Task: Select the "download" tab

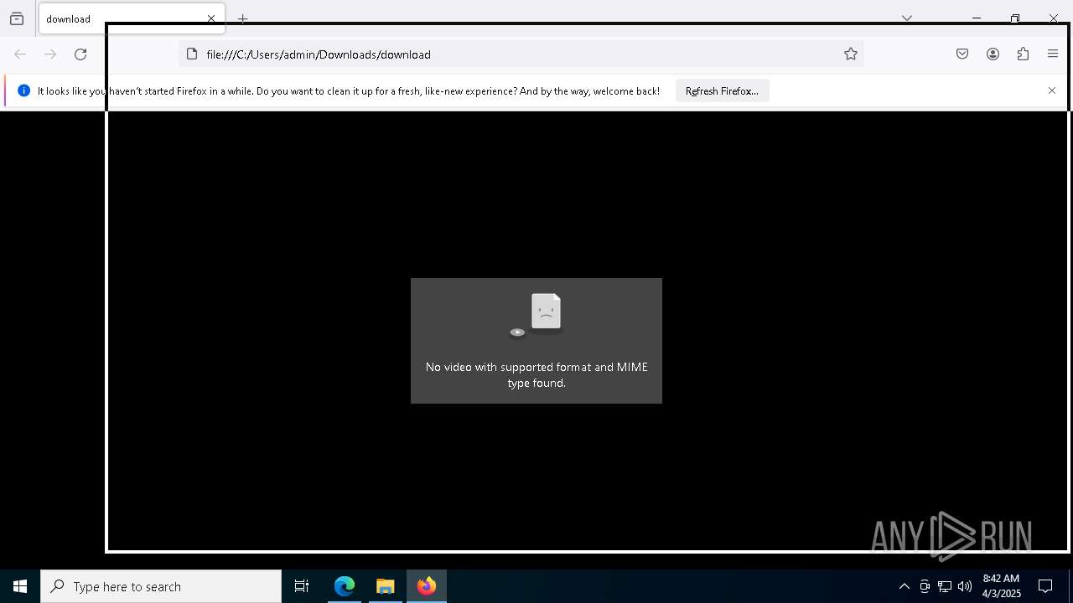Action: (132, 18)
